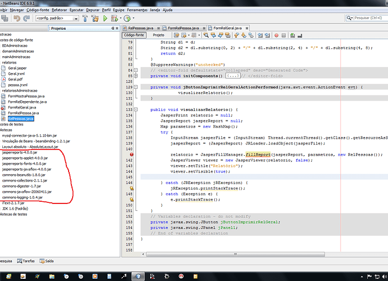Image resolution: width=388 pixels, height=281 pixels.
Task: Click the Debug Project icon
Action: 114,18
